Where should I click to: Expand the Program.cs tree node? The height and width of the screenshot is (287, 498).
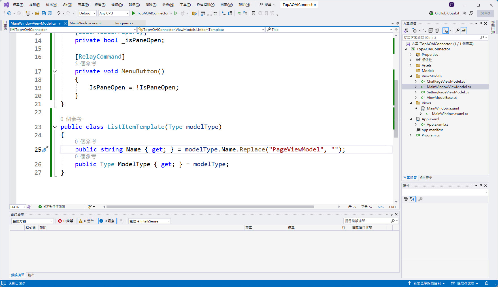click(410, 135)
